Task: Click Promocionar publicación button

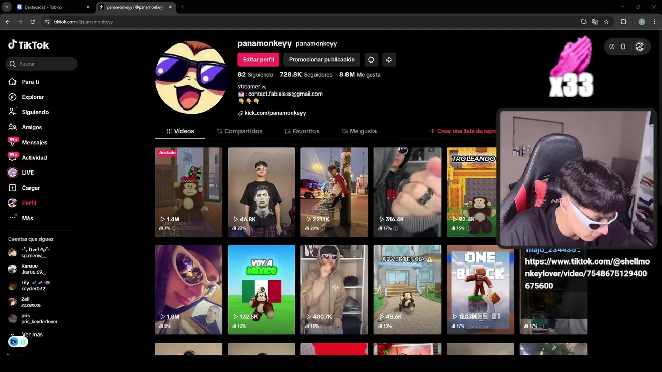Action: pos(322,59)
